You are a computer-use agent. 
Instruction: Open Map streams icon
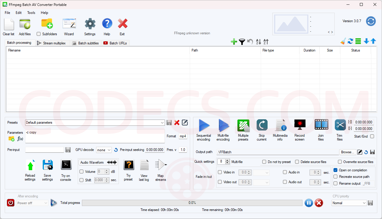pos(161,165)
